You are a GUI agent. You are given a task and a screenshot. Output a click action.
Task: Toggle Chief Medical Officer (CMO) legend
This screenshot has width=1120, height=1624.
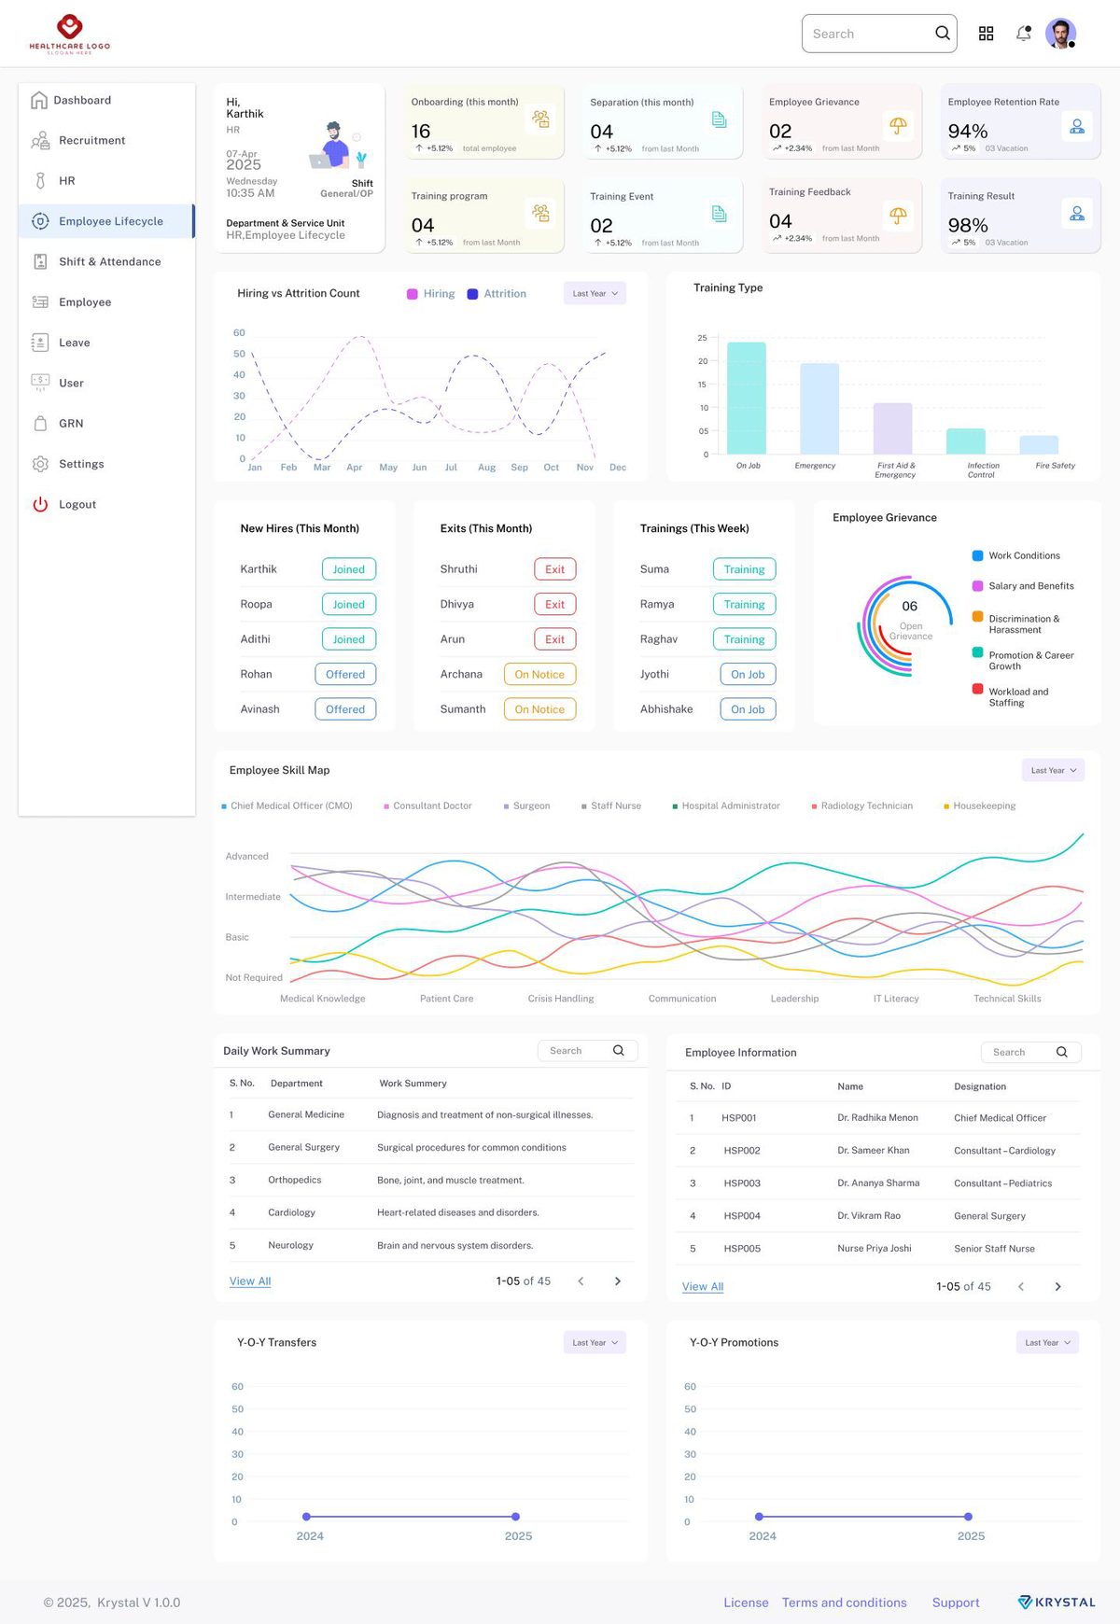pos(287,806)
